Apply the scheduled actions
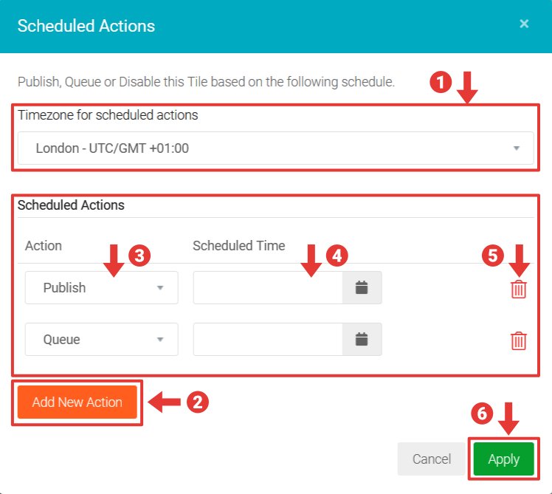Viewport: 552px width, 494px height. tap(504, 459)
